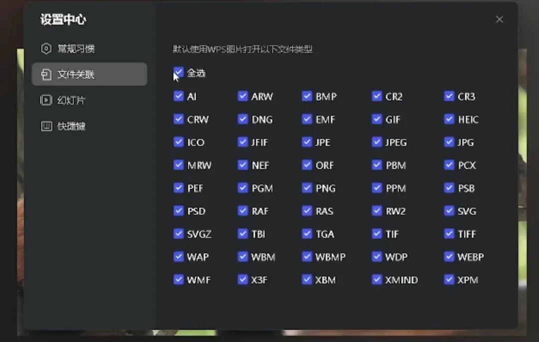Click the 快捷键 keyboard icon
The image size is (539, 342).
[46, 126]
